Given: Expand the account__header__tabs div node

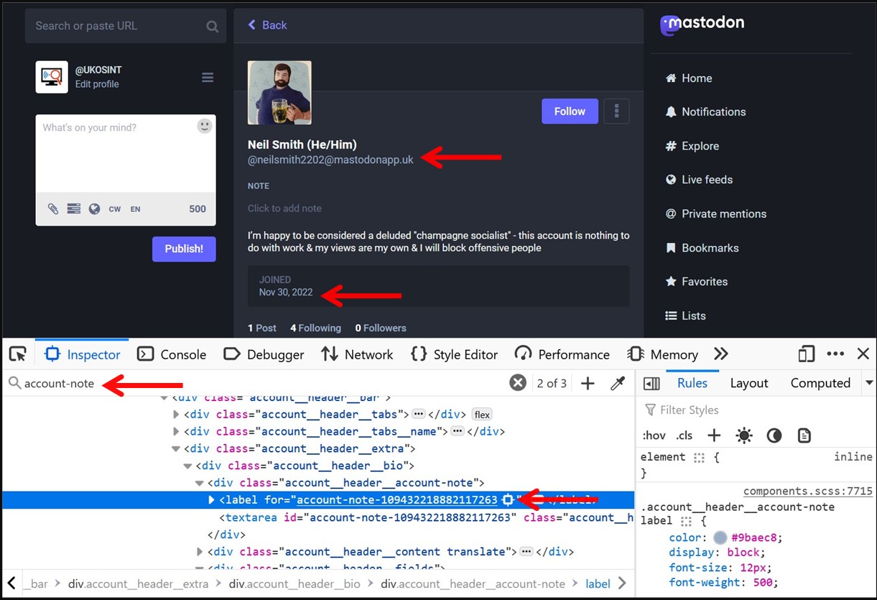Looking at the screenshot, I should pyautogui.click(x=177, y=415).
